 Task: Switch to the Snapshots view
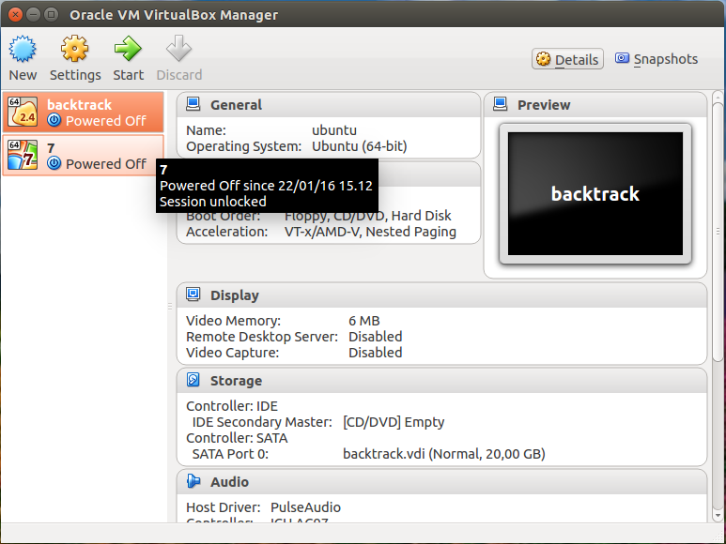[656, 59]
